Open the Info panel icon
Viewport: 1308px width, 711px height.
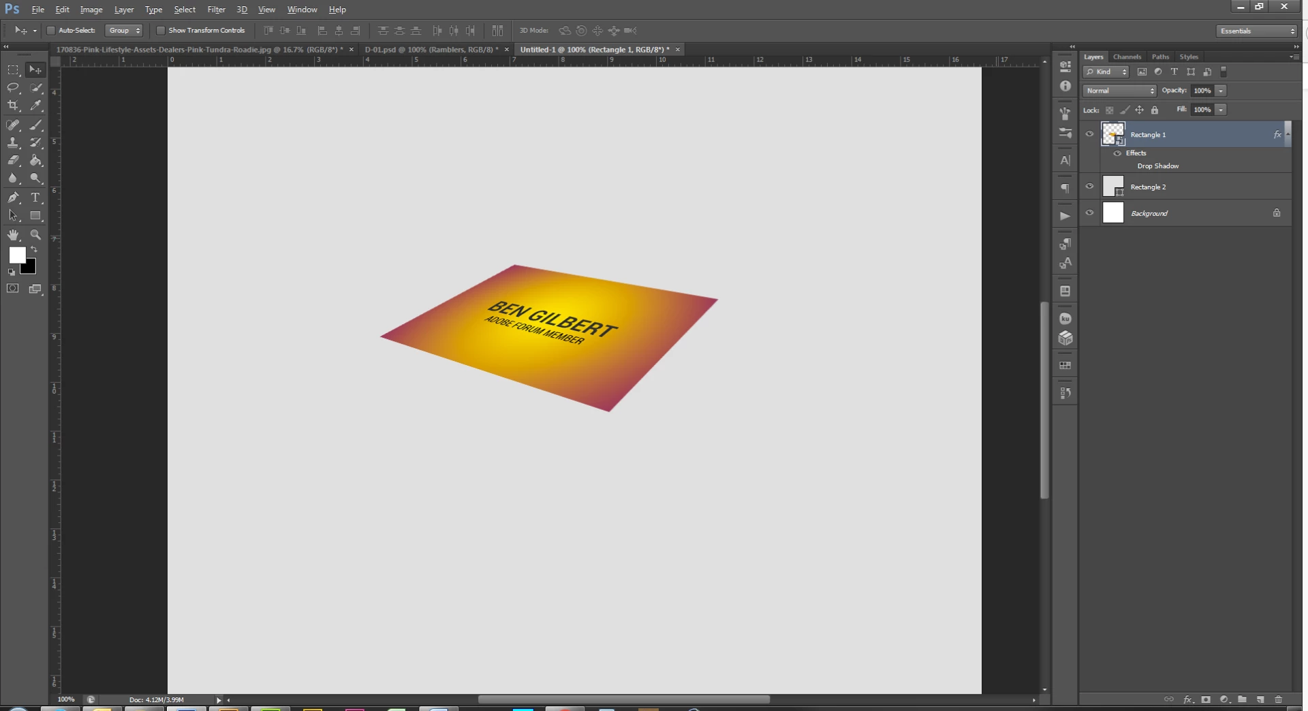click(x=1065, y=86)
